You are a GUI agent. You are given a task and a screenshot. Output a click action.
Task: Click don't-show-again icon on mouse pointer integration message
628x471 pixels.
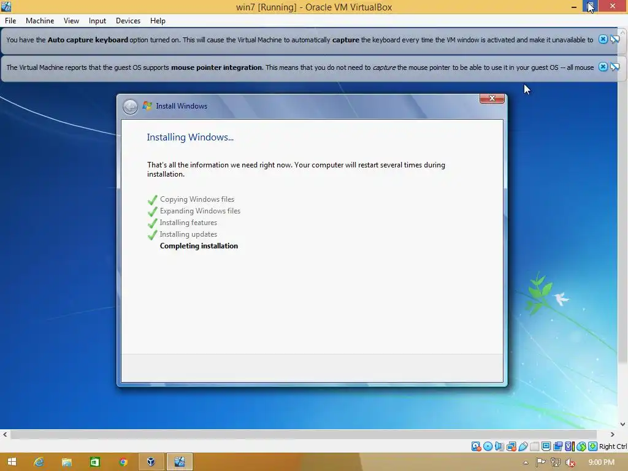pos(615,67)
